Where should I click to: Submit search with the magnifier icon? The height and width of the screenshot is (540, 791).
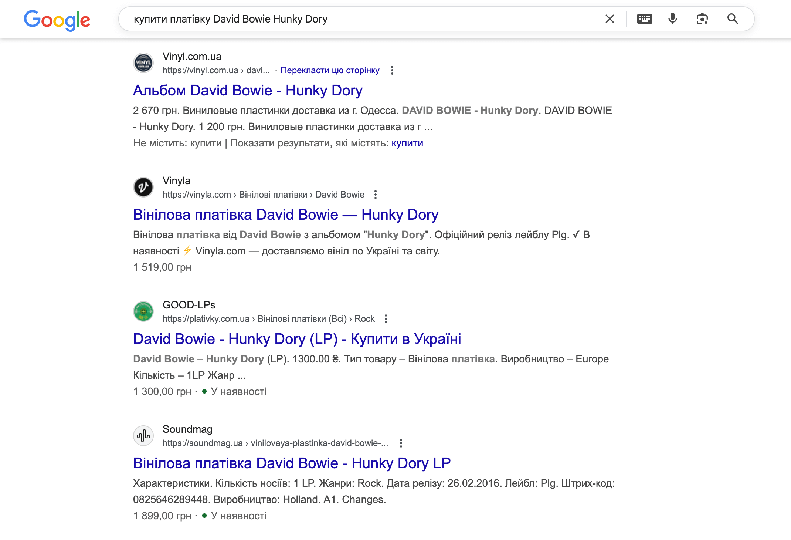[x=733, y=19]
